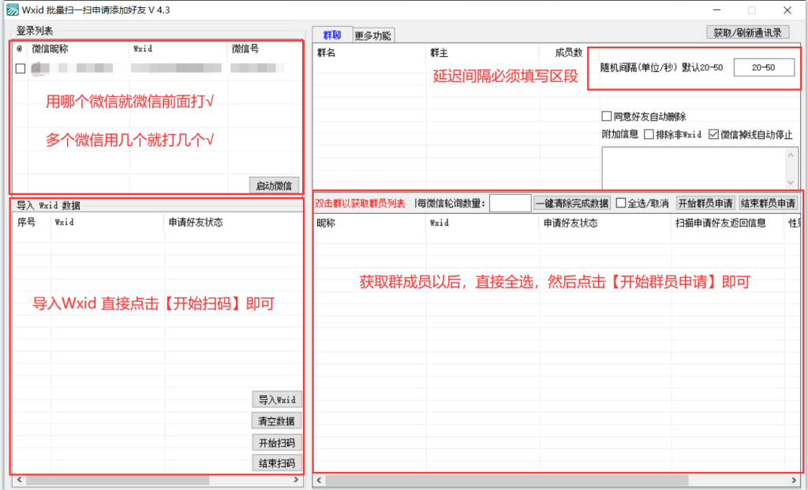Viewport: 808px width, 490px height.
Task: Switch to the 群聊 tab
Action: 332,35
